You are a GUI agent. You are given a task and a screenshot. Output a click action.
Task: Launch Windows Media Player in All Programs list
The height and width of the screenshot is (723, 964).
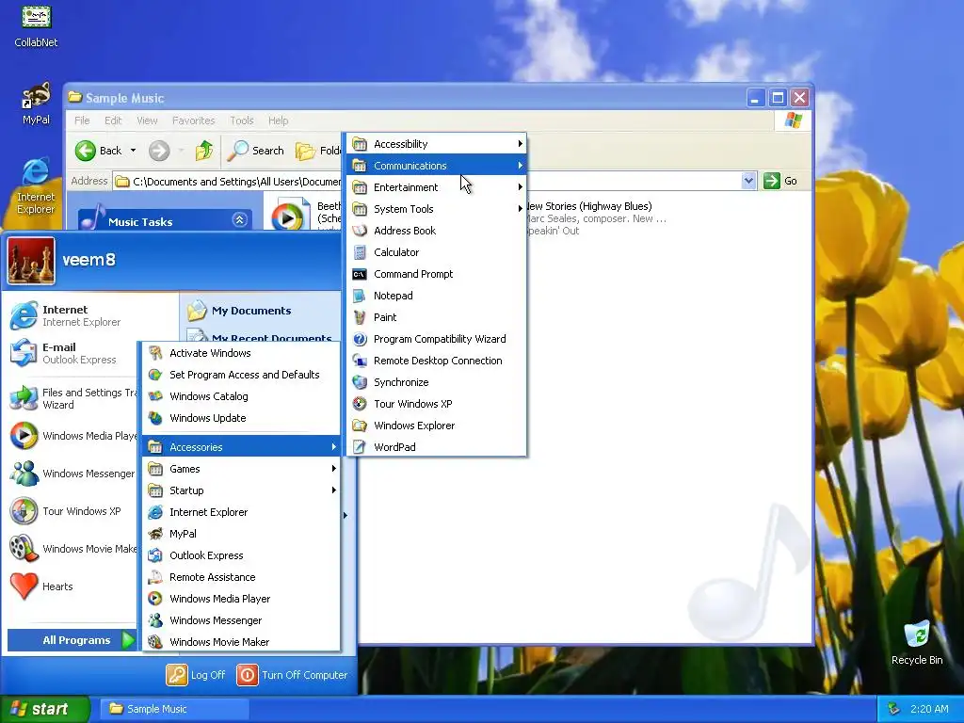[241, 599]
